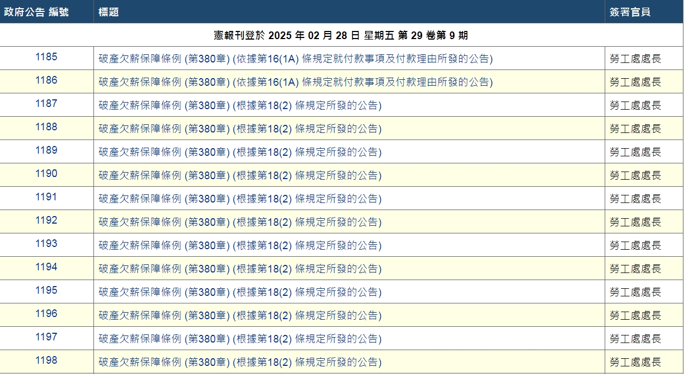Click the gazette volume header row text
The height and width of the screenshot is (374, 684).
(x=342, y=35)
